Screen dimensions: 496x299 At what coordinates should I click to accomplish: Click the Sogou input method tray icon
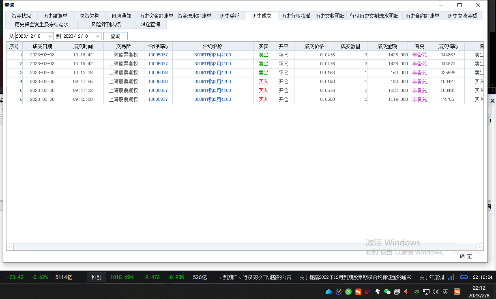click(457, 291)
